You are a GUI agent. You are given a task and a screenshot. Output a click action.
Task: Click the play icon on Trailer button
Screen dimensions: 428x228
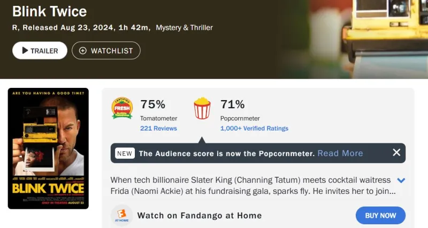(25, 51)
